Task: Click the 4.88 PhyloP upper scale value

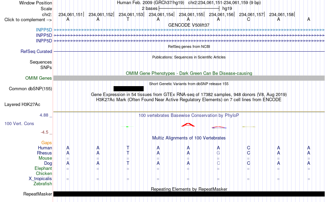Action: (44, 115)
